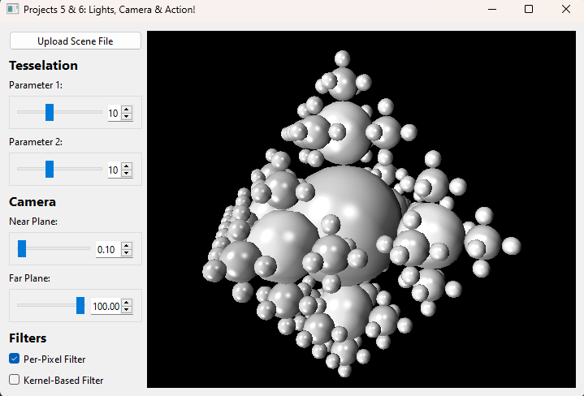Image resolution: width=584 pixels, height=396 pixels.
Task: Select the Parameter 2 value field
Action: 114,170
